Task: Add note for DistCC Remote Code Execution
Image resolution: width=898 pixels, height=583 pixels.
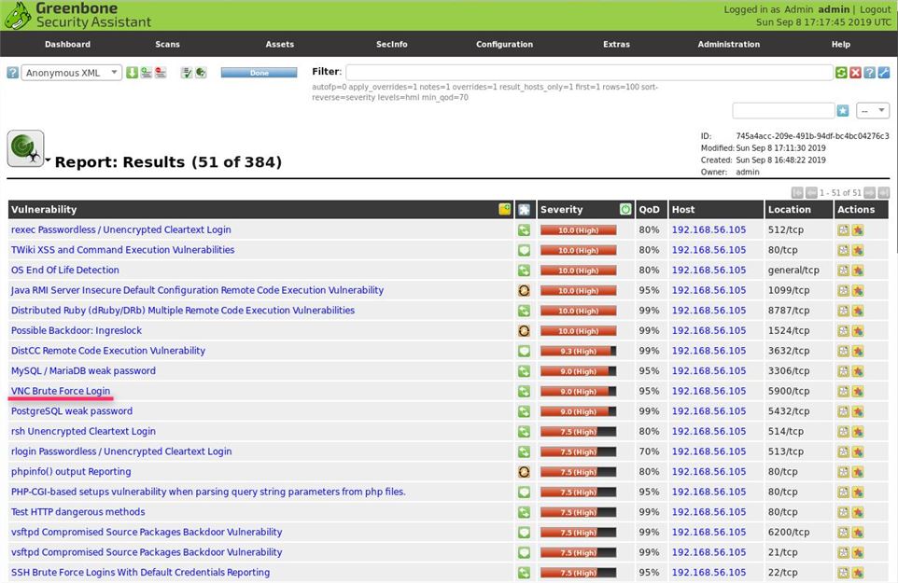Action: coord(843,352)
